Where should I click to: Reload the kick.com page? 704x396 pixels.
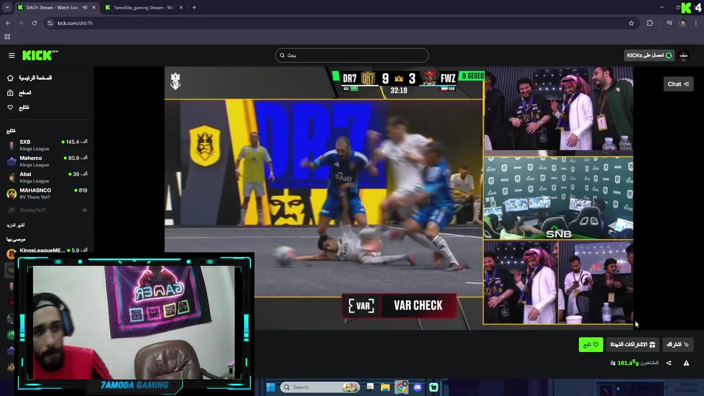tap(34, 23)
